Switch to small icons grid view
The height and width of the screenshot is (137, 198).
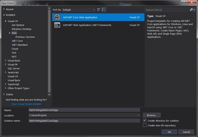coord(99,10)
